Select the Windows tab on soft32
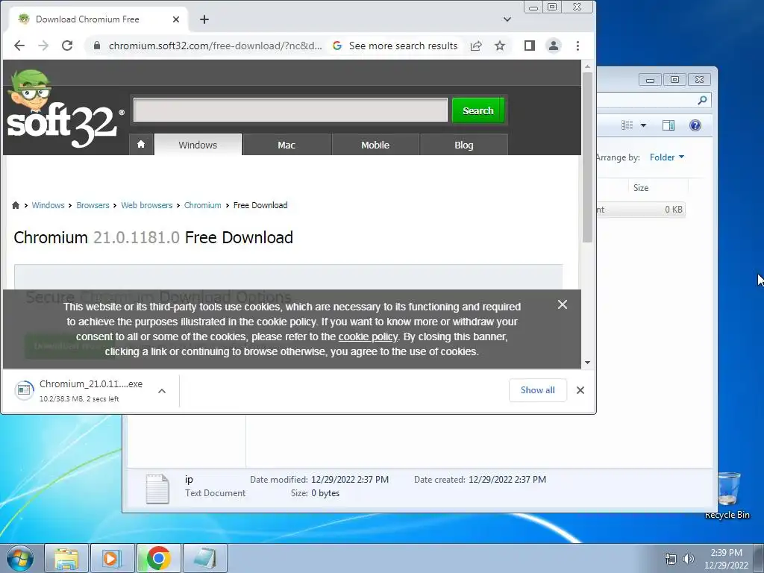Screen dimensions: 764x573 tap(198, 145)
